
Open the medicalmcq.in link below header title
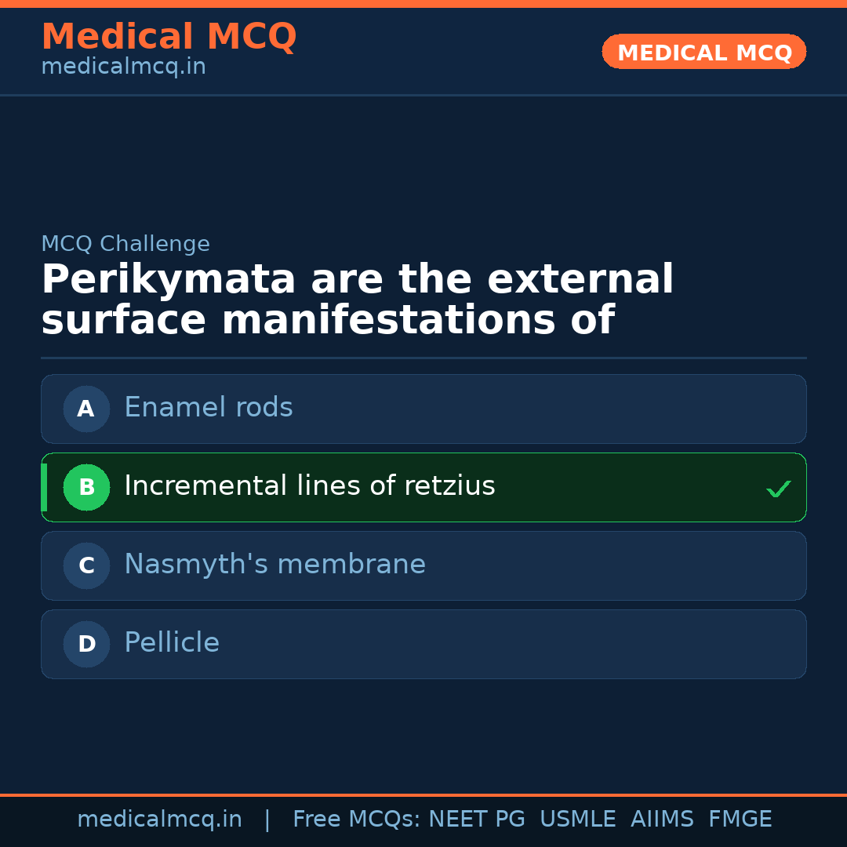coord(123,67)
